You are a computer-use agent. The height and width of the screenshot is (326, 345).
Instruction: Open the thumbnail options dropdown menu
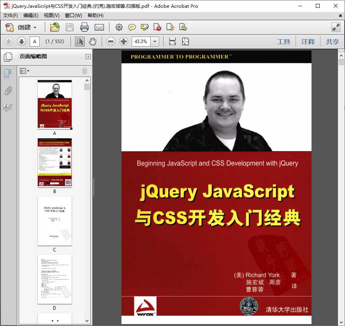[x=25, y=71]
